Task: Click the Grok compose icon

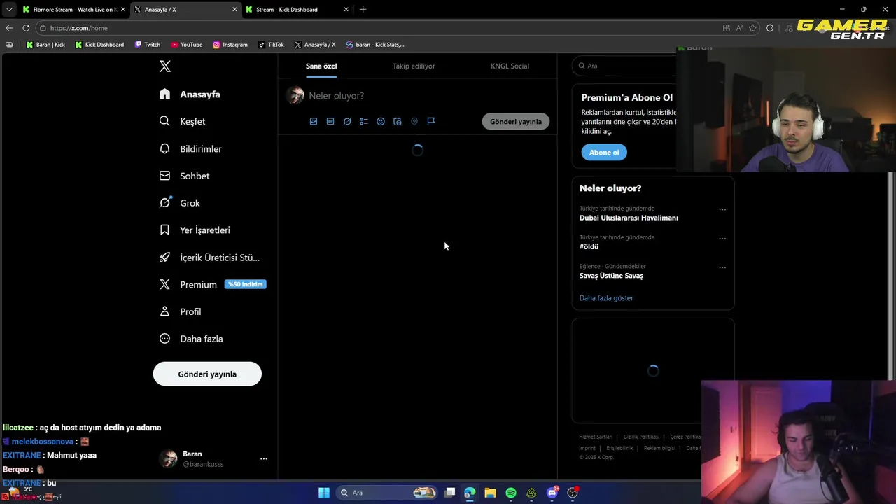Action: [x=347, y=121]
